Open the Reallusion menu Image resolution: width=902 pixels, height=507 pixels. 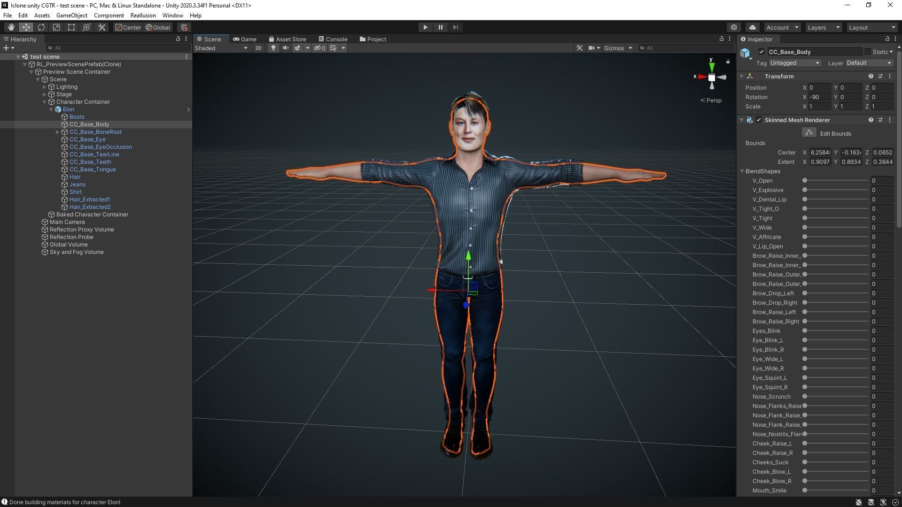(143, 15)
